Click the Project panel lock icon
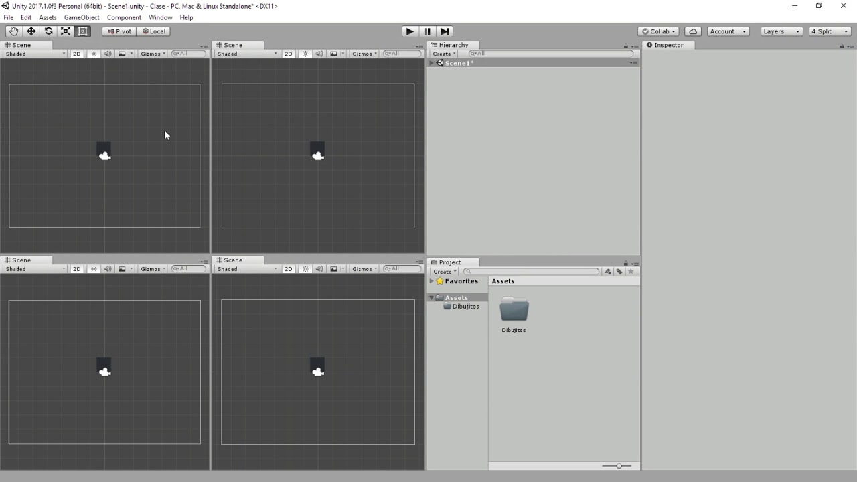Image resolution: width=857 pixels, height=482 pixels. pyautogui.click(x=626, y=263)
